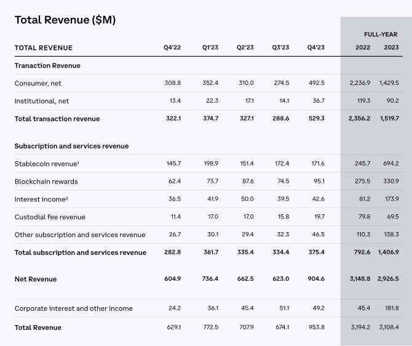
Task: Select the Q1'23 column header
Action: (210, 48)
